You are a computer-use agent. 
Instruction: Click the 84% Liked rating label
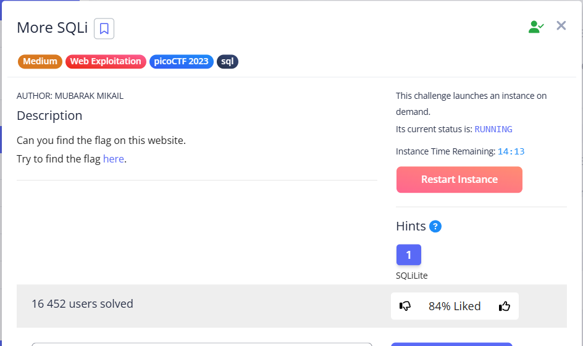tap(455, 306)
